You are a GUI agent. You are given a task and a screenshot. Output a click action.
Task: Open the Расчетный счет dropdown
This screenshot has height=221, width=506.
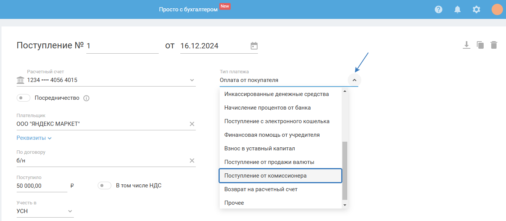[192, 80]
